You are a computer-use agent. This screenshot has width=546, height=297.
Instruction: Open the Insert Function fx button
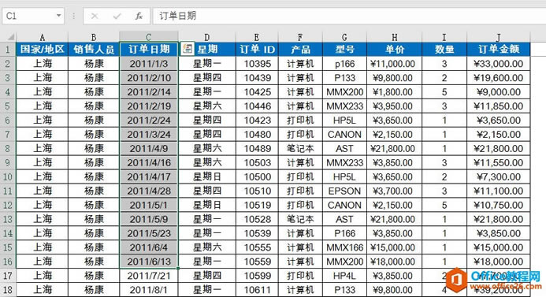(139, 16)
